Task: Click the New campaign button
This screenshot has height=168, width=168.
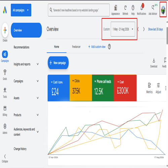Action: (x=58, y=63)
